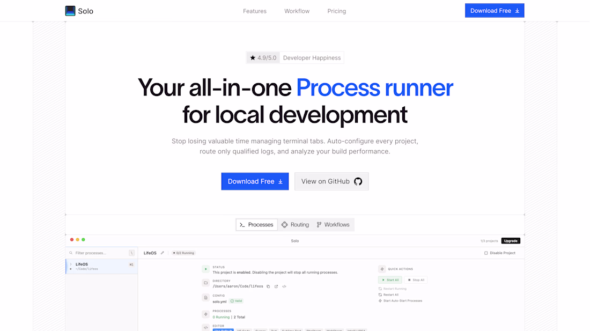The image size is (590, 331).
Task: Click the Processes sparkle icon
Action: click(205, 314)
